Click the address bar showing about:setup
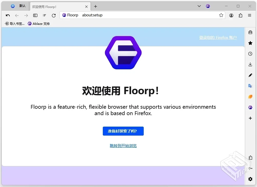 128,15
